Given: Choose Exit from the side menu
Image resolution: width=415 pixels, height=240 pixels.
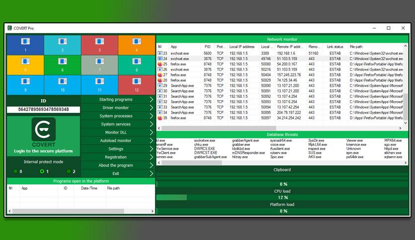Looking at the screenshot, I should (x=118, y=174).
